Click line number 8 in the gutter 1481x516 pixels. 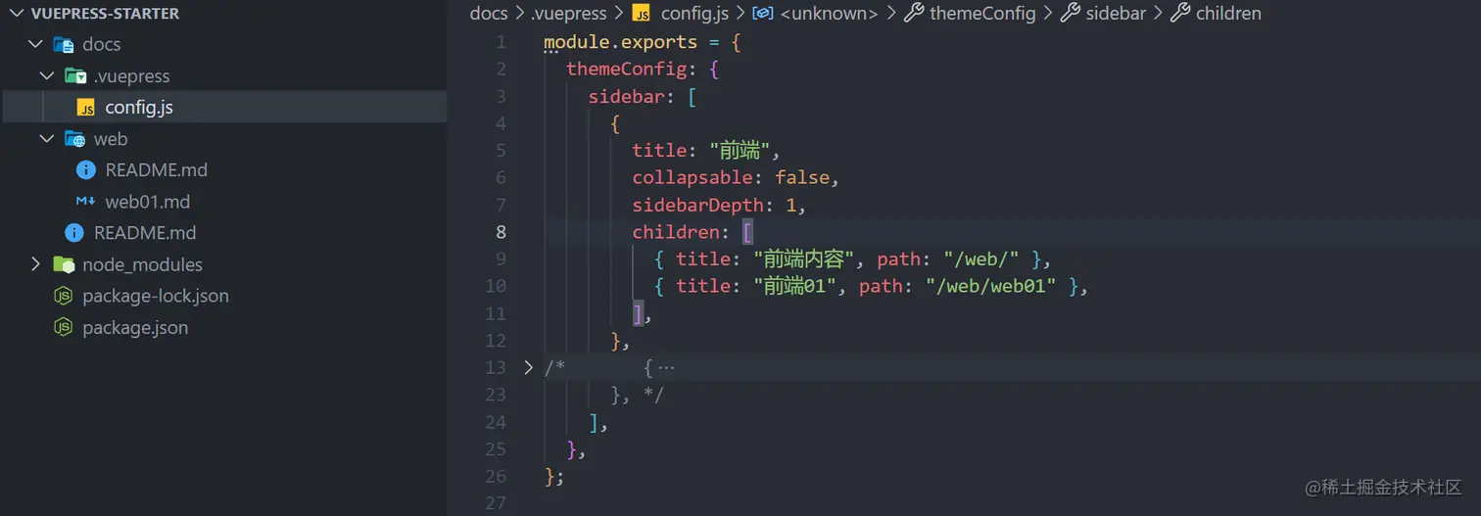502,232
